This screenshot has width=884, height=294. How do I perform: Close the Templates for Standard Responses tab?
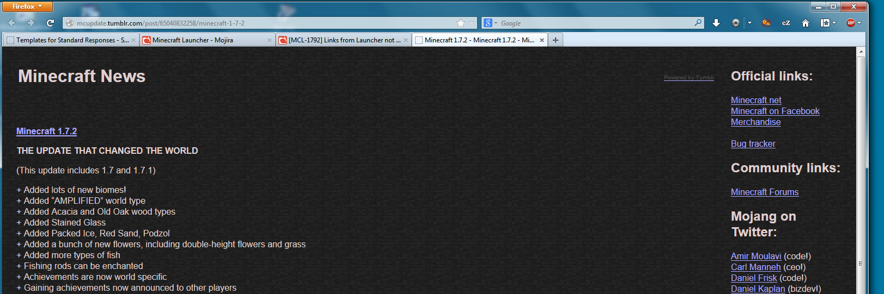click(x=133, y=40)
